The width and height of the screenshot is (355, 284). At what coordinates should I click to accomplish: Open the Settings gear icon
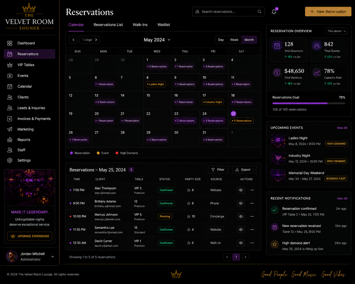pyautogui.click(x=10, y=160)
